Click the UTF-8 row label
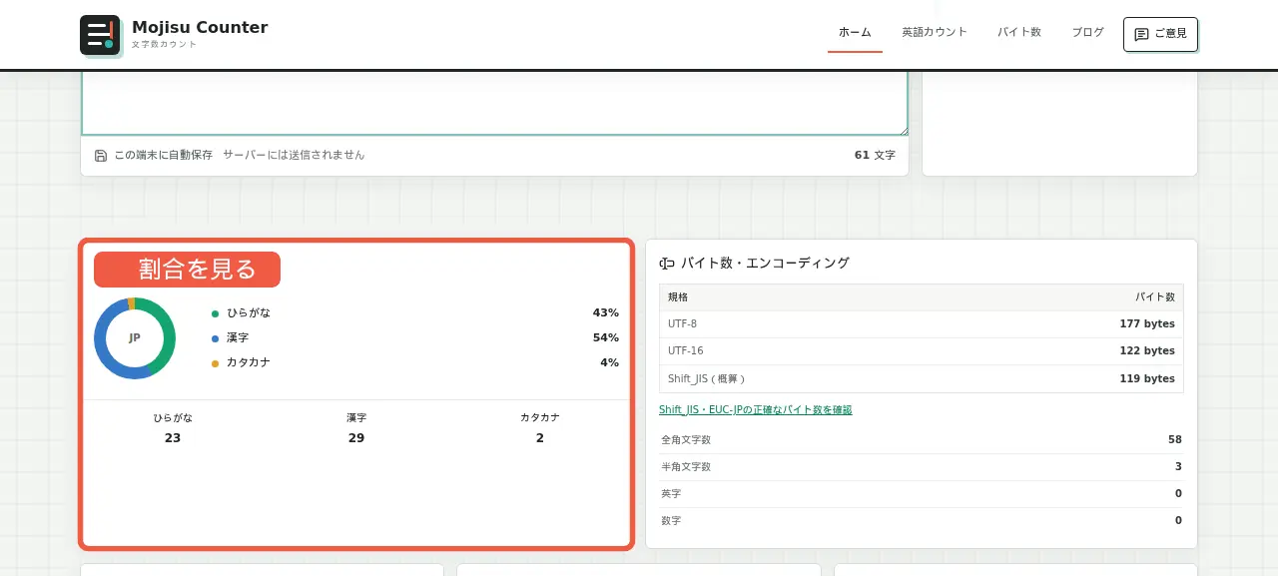 click(x=683, y=324)
